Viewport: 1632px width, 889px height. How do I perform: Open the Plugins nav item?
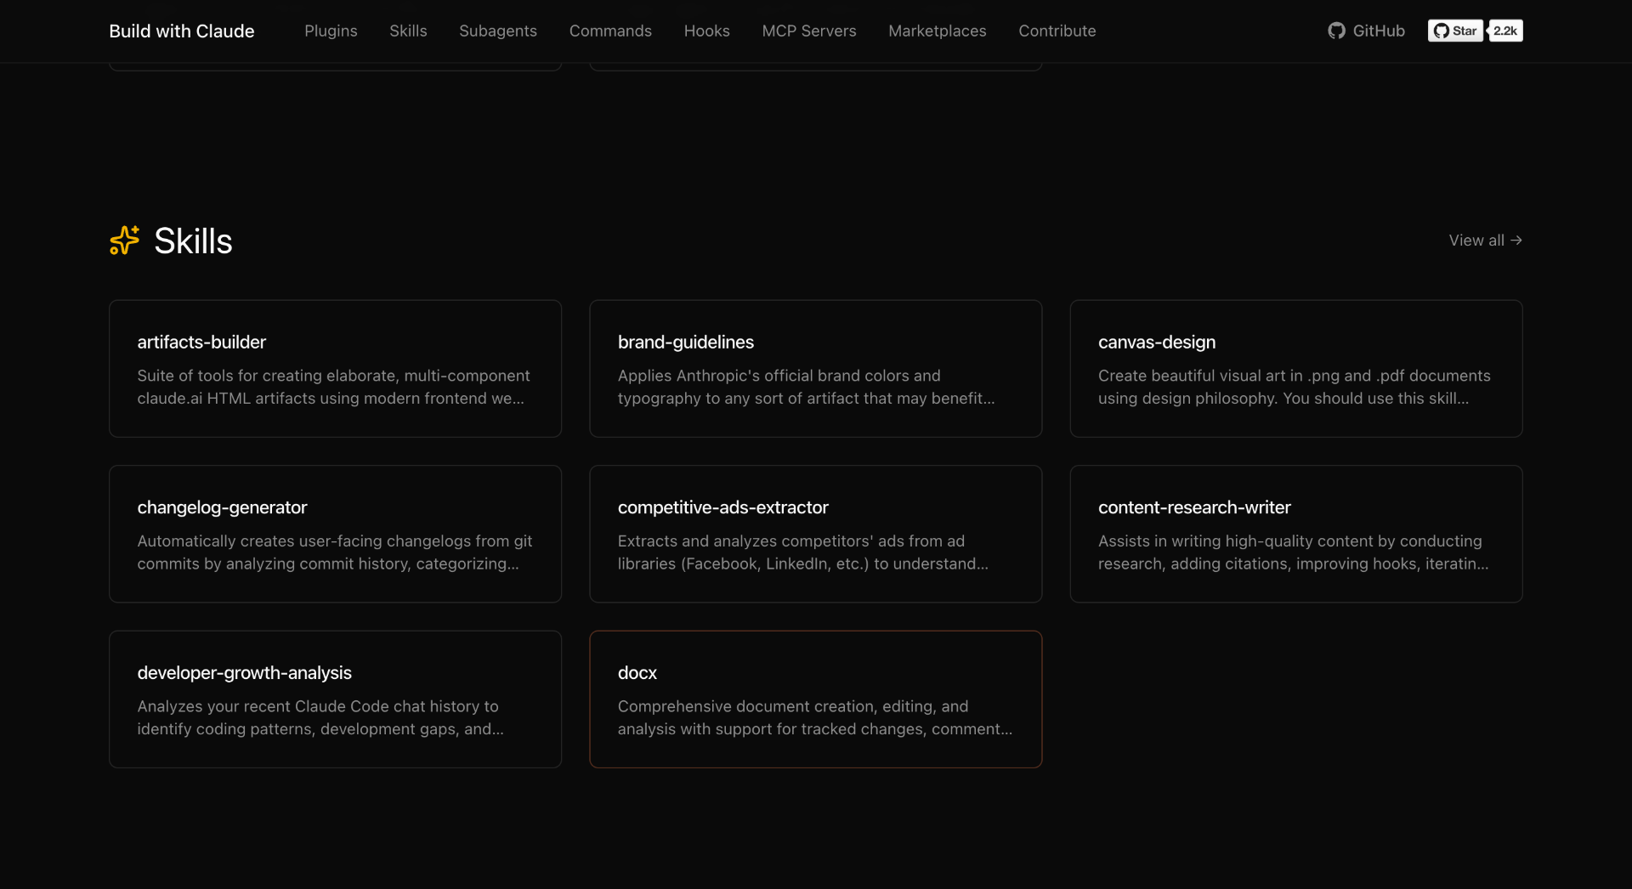point(331,31)
